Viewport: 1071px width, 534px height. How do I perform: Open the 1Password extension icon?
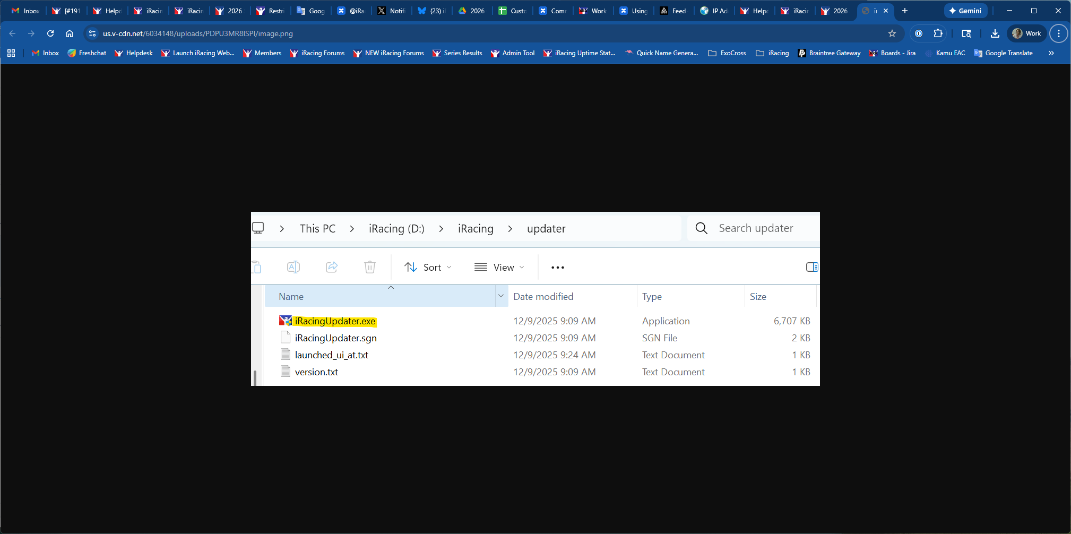tap(919, 33)
